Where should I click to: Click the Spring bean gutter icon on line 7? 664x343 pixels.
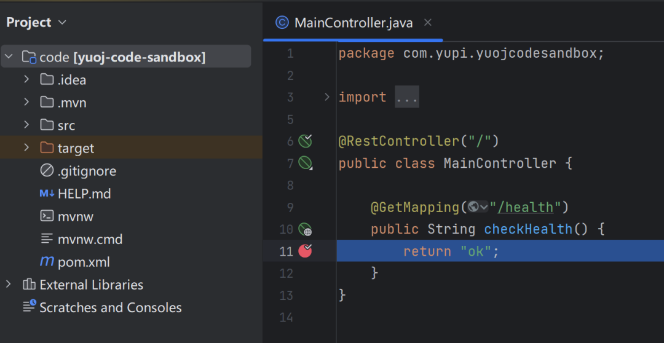pyautogui.click(x=306, y=164)
